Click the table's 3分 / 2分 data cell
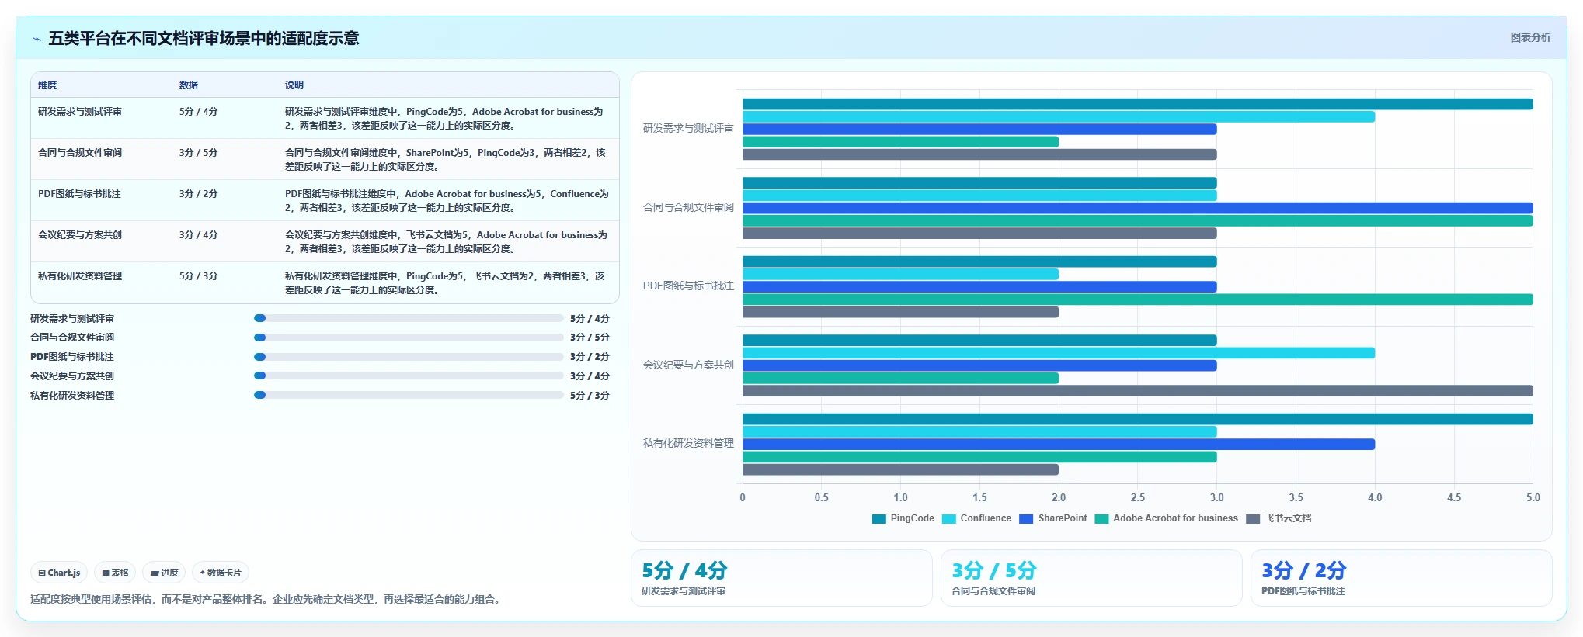This screenshot has width=1583, height=637. (199, 194)
